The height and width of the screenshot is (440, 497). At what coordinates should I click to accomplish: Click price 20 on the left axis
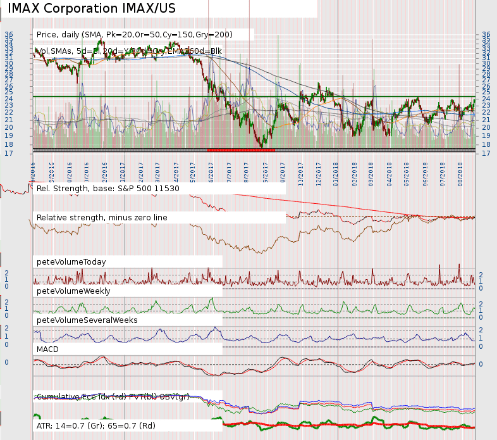tap(9, 127)
